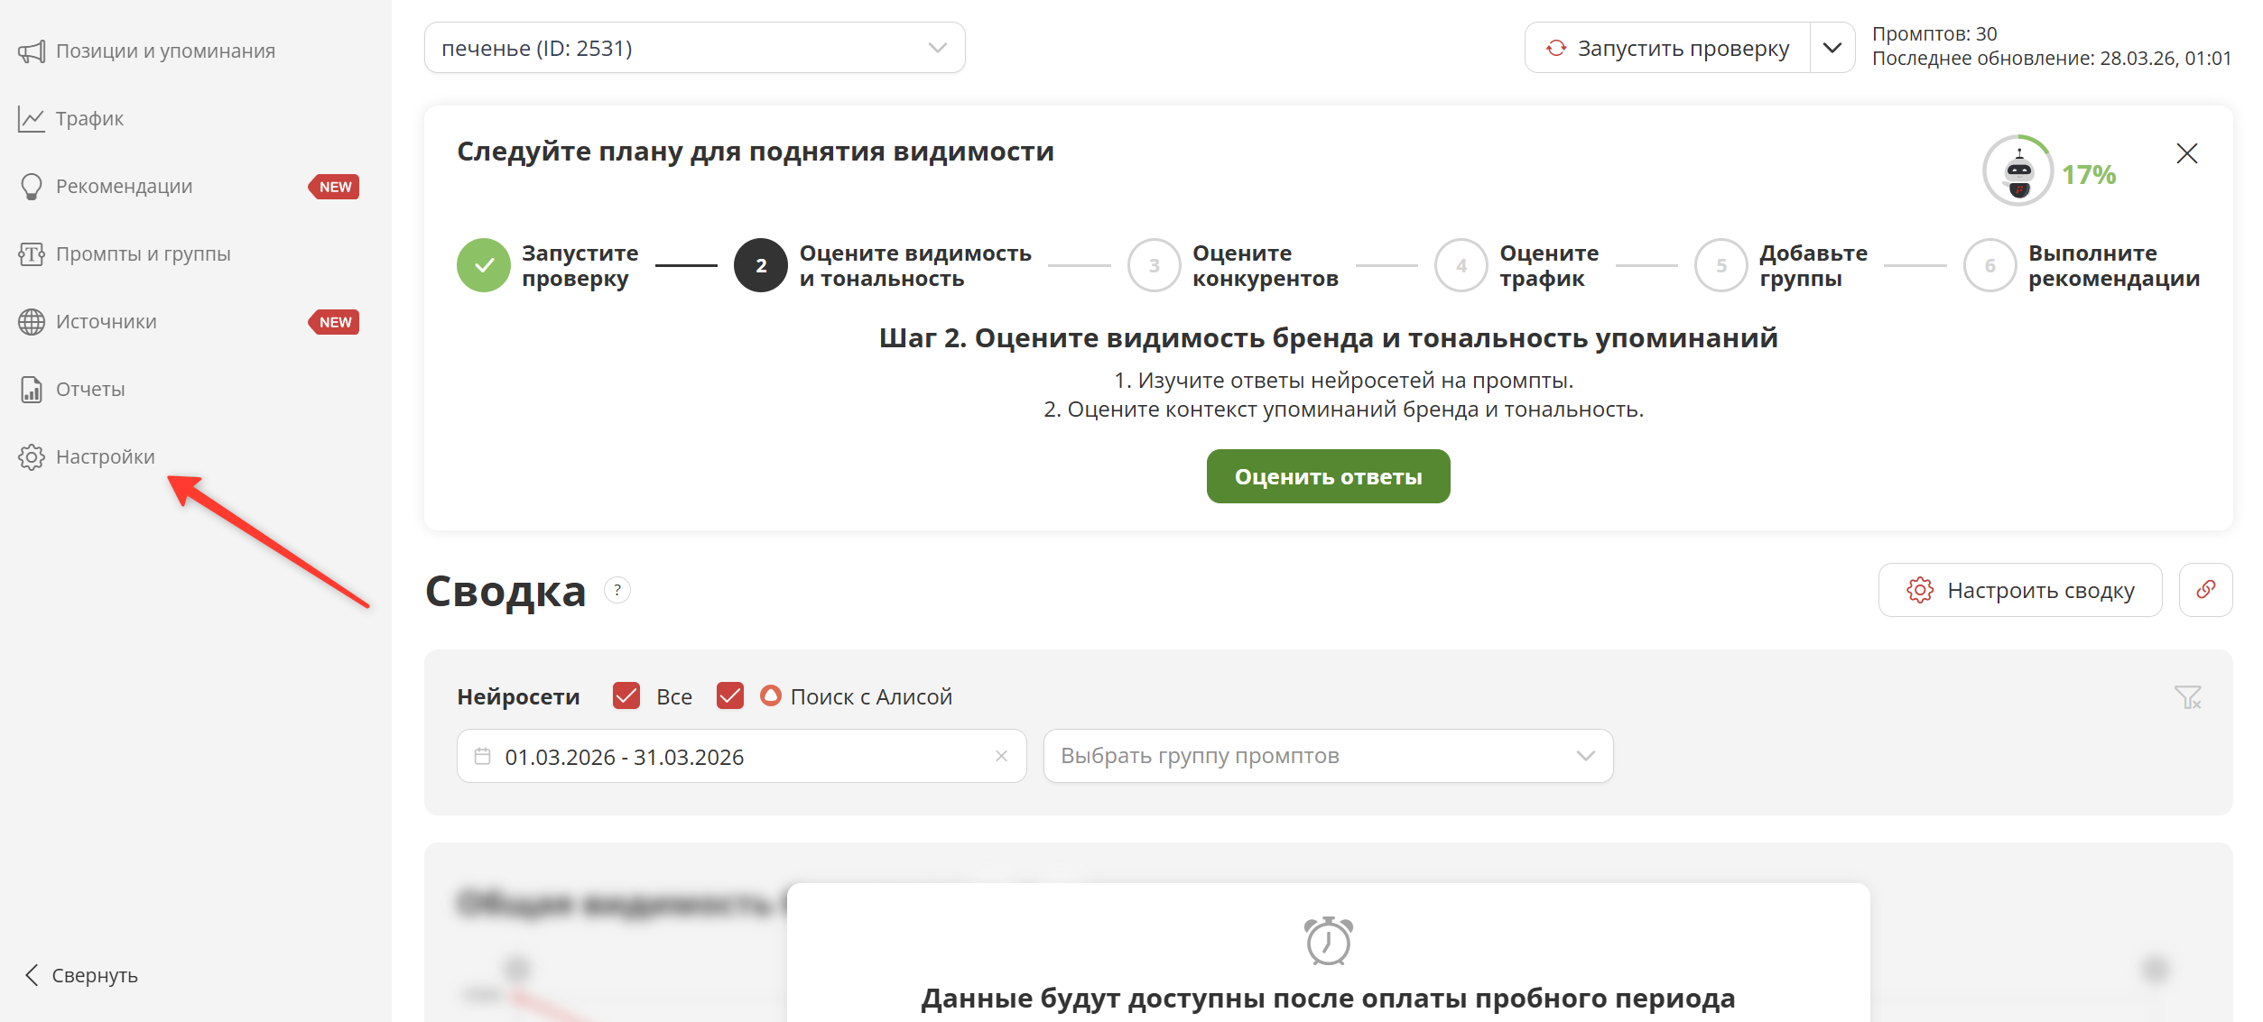The height and width of the screenshot is (1022, 2263).
Task: Go to Отчеты in the sidebar
Action: pyautogui.click(x=90, y=390)
